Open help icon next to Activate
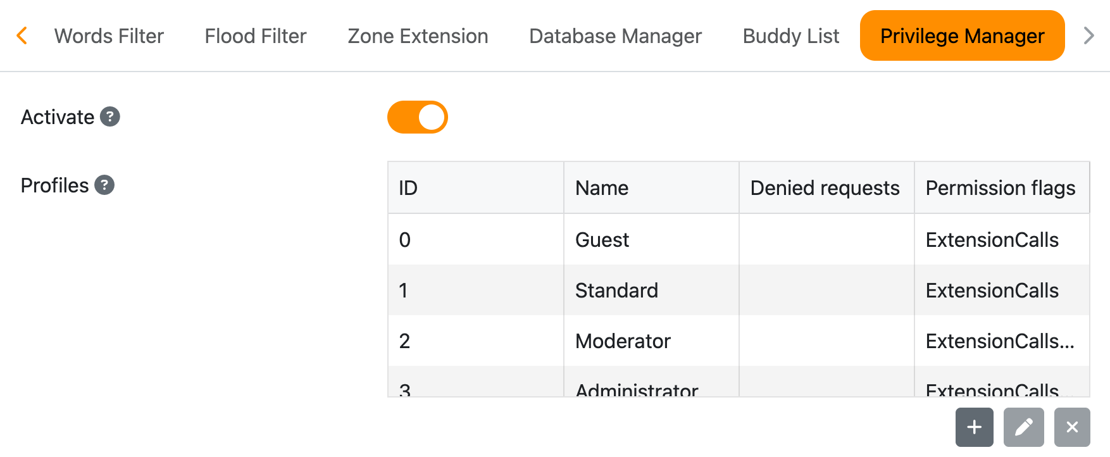 [110, 116]
